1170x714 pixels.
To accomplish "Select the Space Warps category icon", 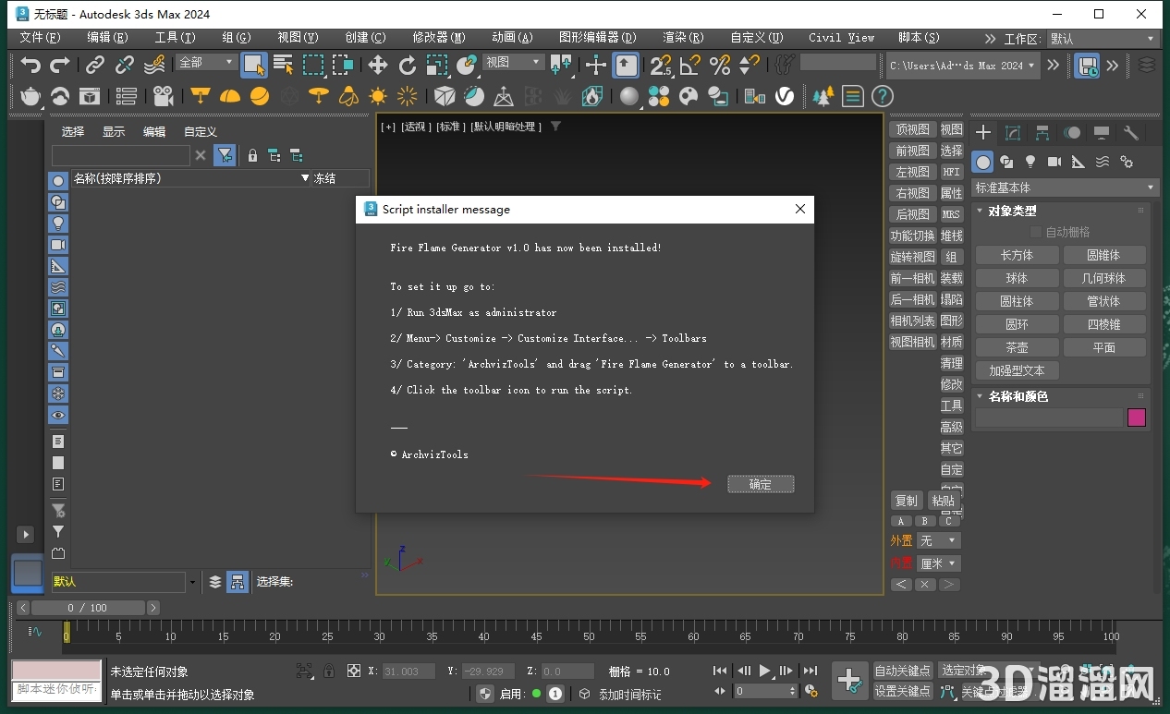I will coord(1103,163).
